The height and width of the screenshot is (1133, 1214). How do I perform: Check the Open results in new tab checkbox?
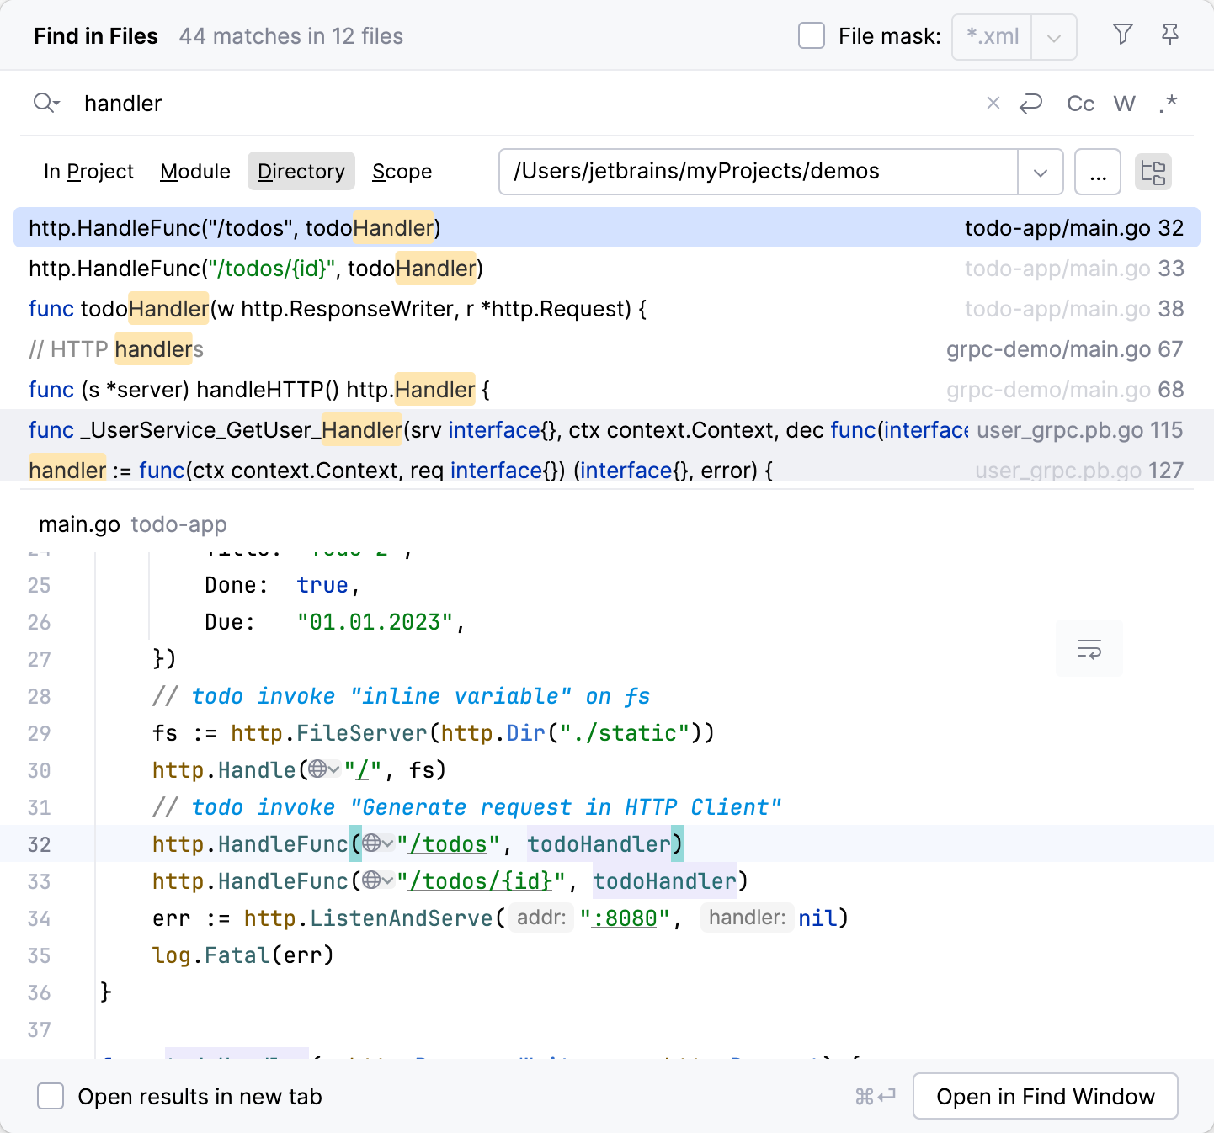click(x=51, y=1096)
